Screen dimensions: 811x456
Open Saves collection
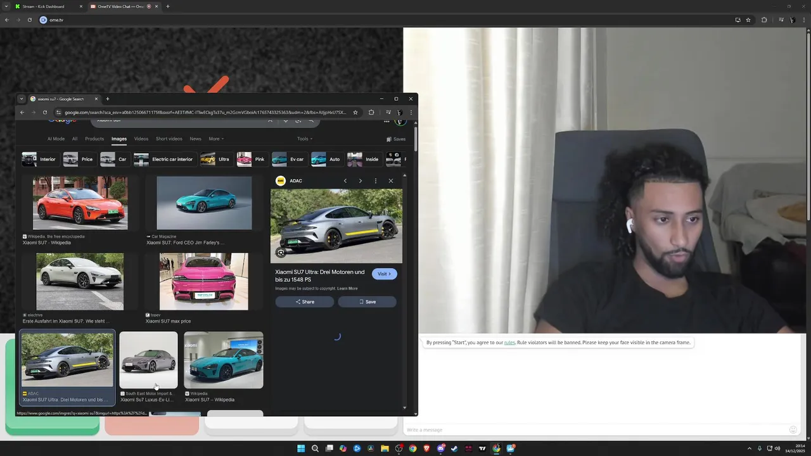396,139
